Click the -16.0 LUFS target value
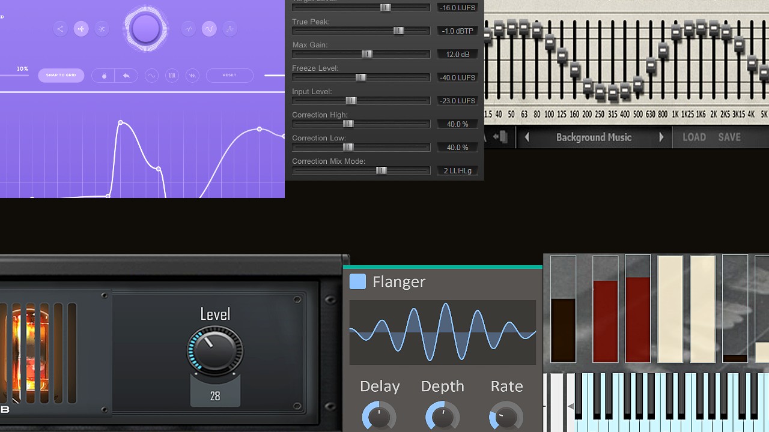Screen dimensions: 769x432 (457, 8)
